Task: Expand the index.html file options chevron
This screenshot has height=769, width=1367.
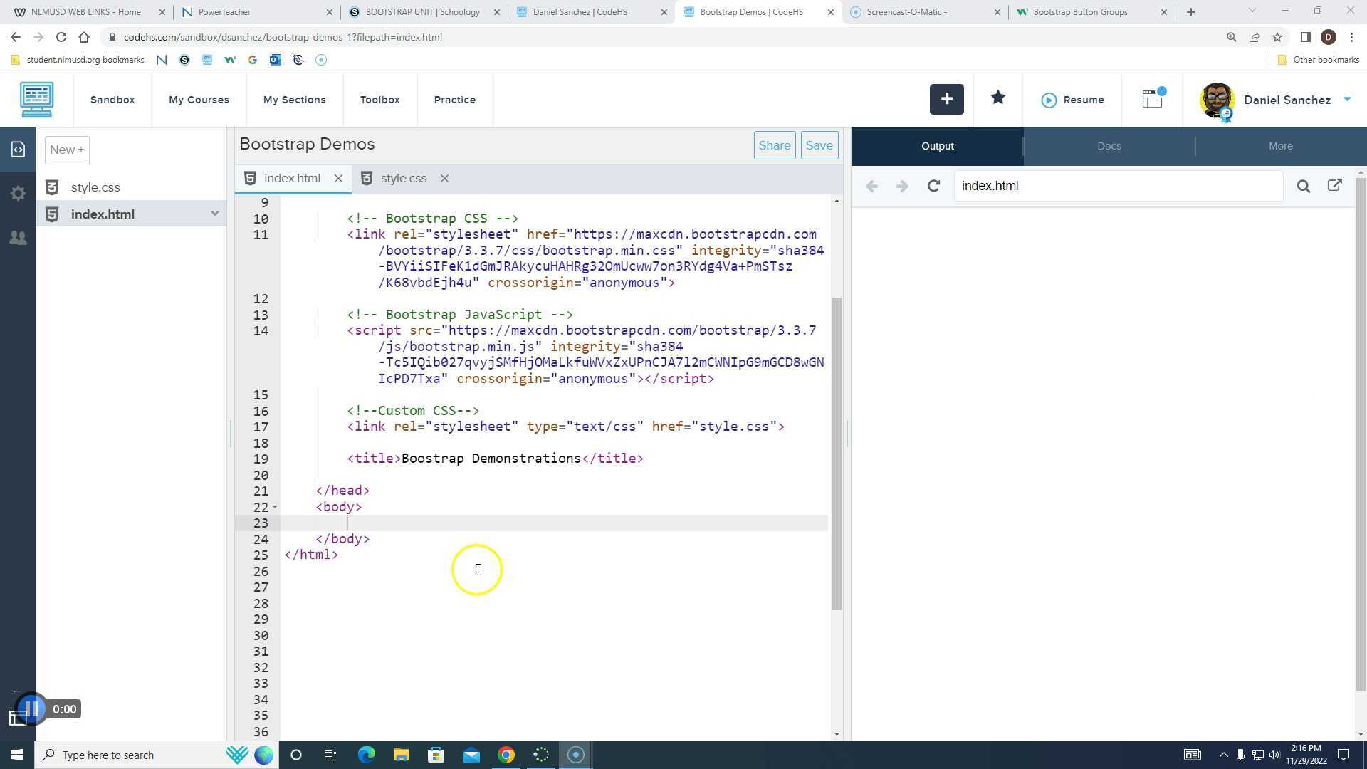Action: [x=214, y=214]
